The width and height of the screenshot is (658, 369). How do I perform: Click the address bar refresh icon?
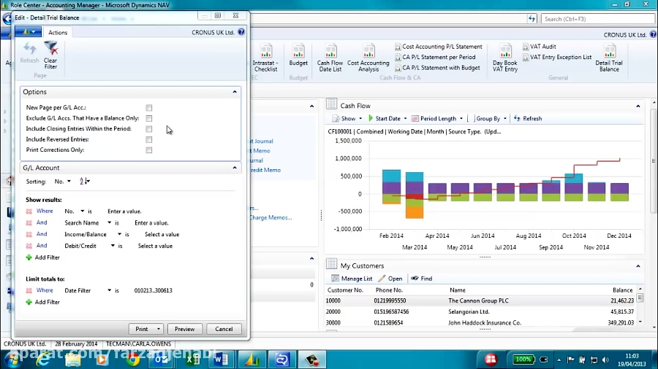coord(532,19)
